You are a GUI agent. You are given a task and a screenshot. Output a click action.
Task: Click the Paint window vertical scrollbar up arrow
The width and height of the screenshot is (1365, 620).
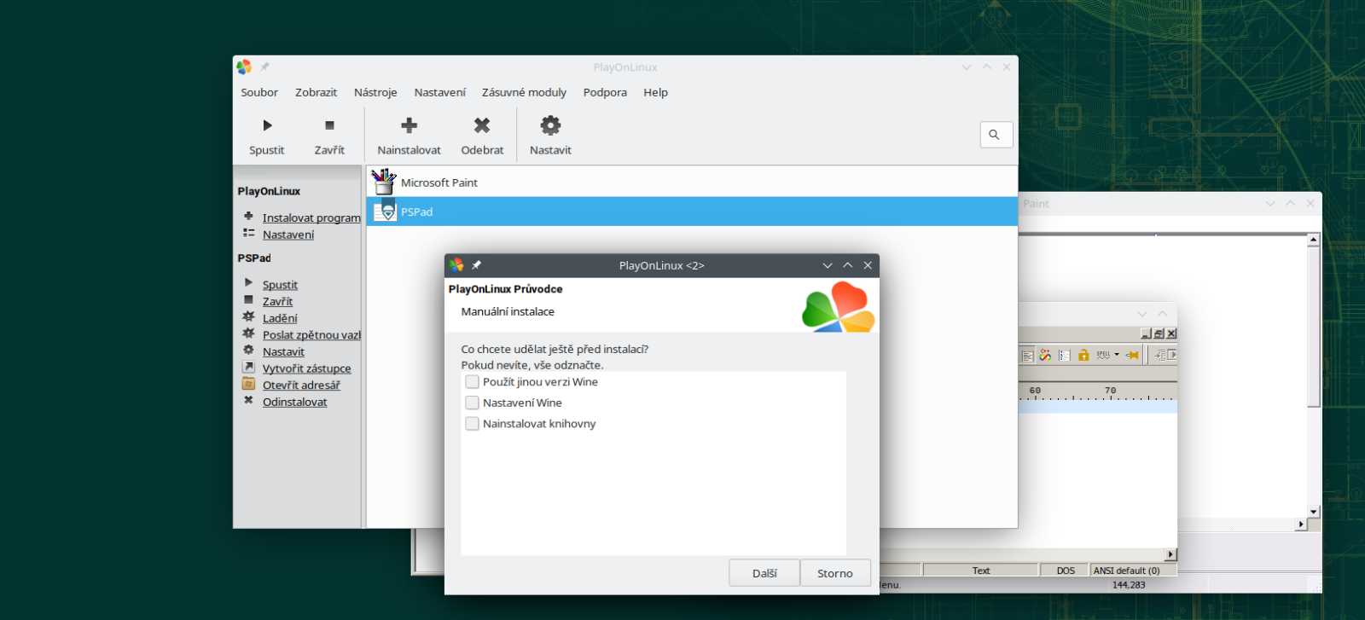coord(1314,240)
